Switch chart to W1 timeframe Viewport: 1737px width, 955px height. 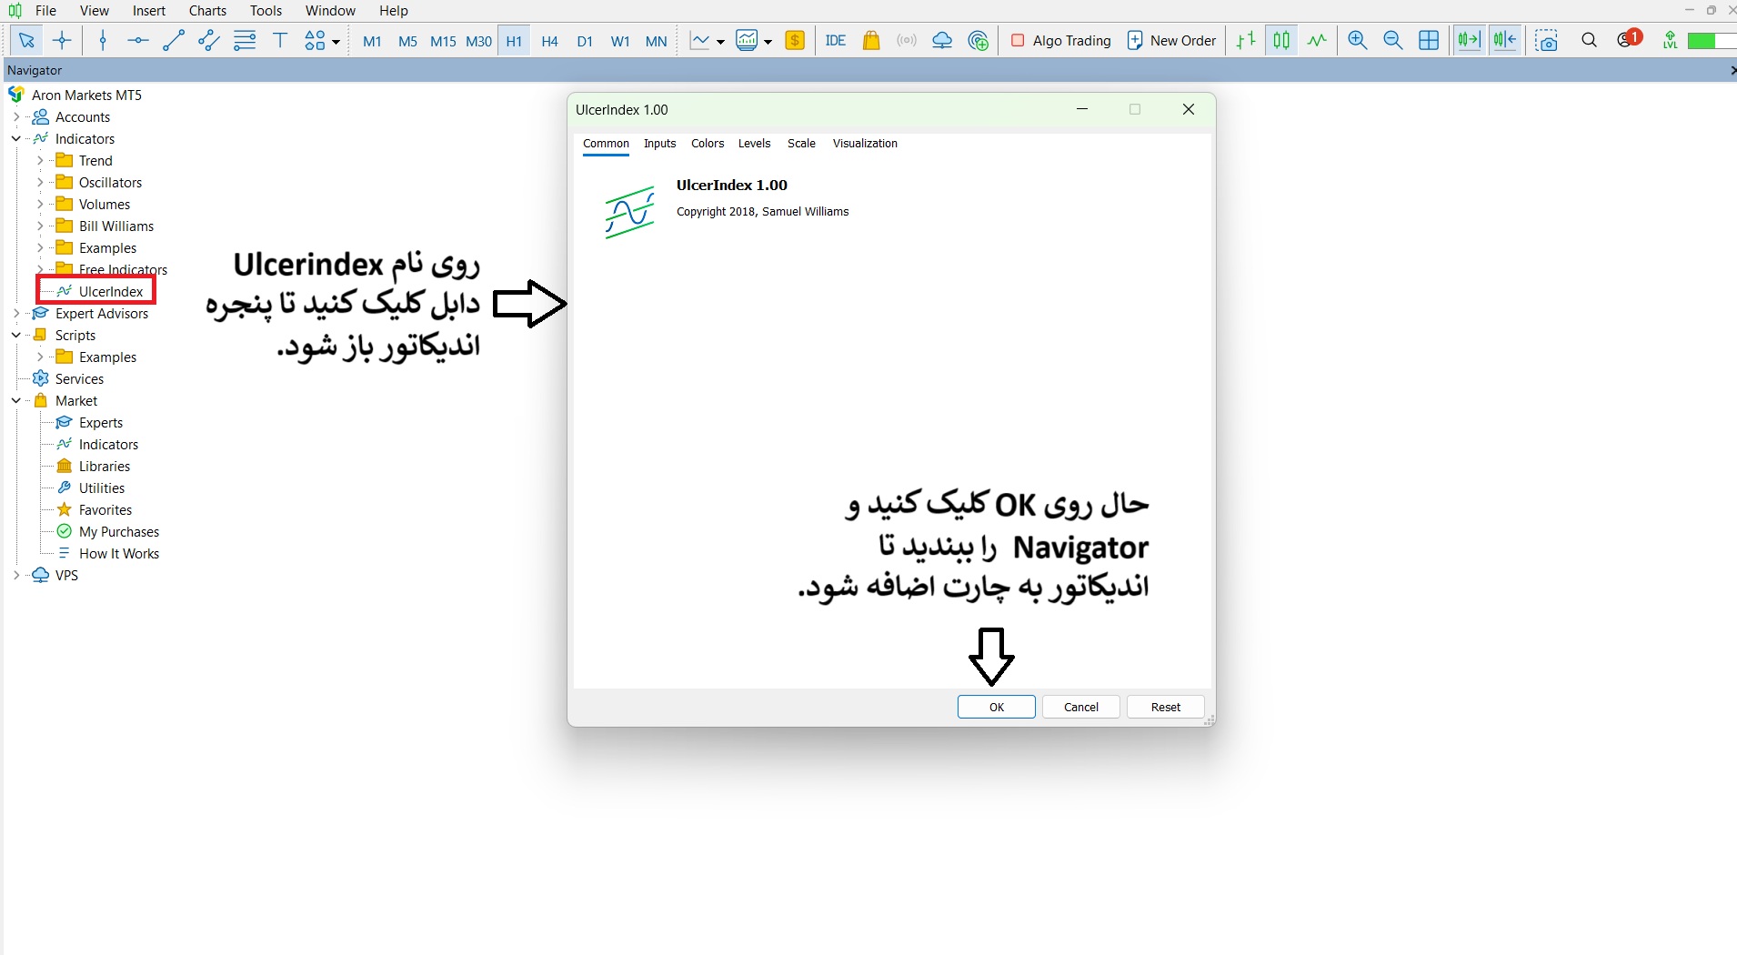pyautogui.click(x=620, y=41)
